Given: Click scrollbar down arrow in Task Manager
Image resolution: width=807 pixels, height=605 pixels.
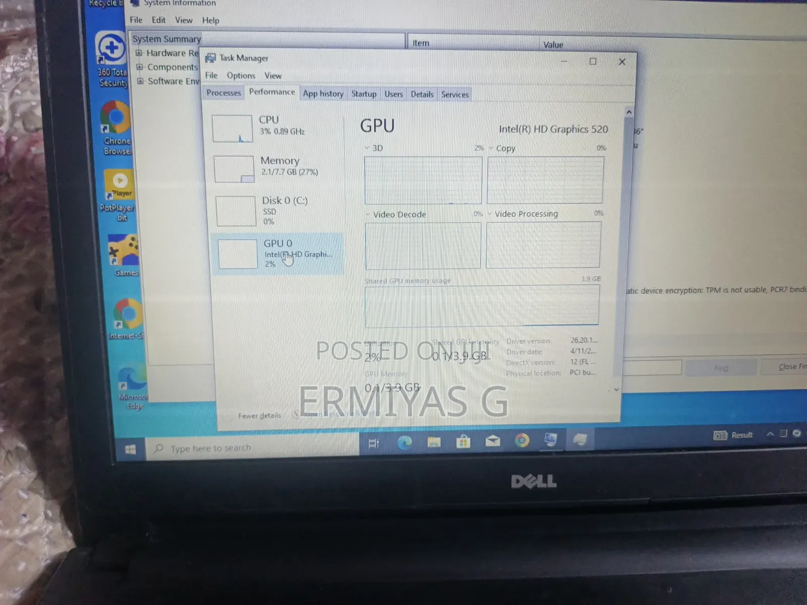Looking at the screenshot, I should (x=616, y=389).
